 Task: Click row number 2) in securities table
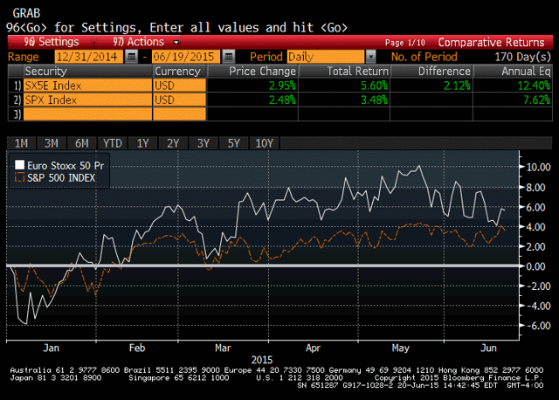[x=17, y=100]
